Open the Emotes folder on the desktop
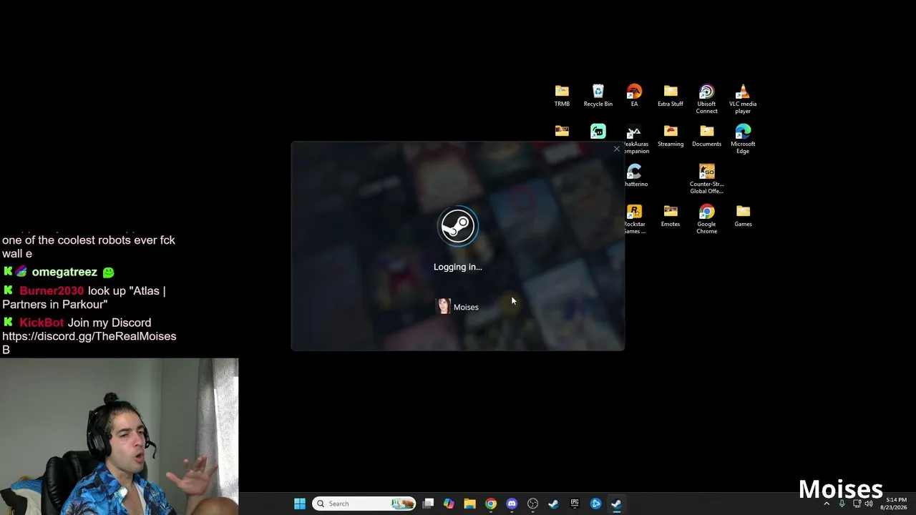Image resolution: width=916 pixels, height=515 pixels. 671,215
